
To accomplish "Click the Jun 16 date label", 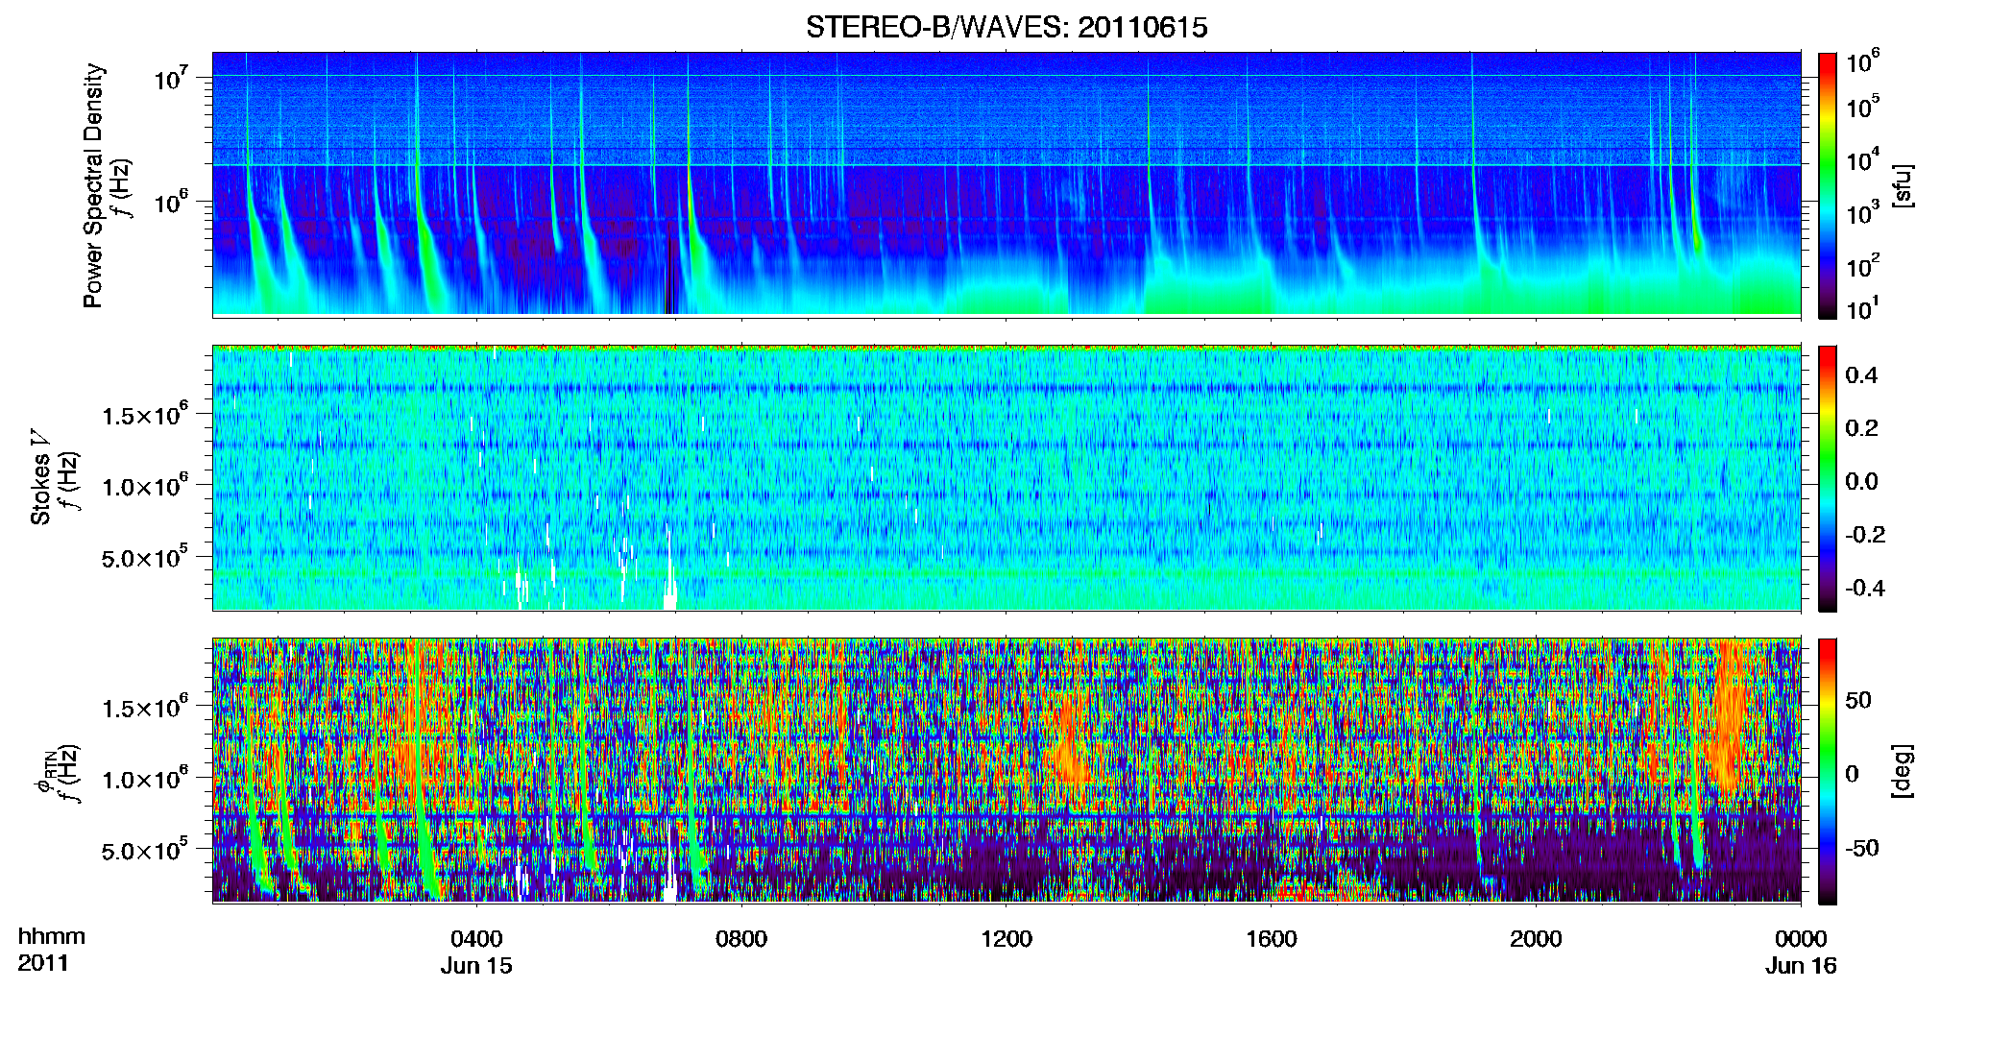I will coord(1801,966).
